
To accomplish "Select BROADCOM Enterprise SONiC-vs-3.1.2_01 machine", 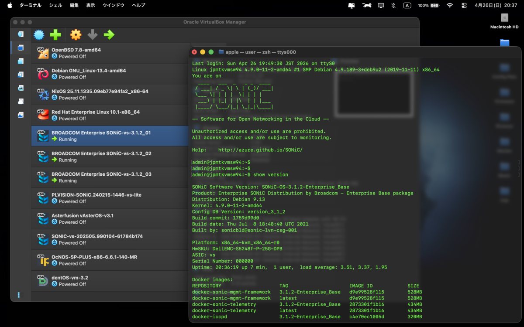I will [x=111, y=136].
